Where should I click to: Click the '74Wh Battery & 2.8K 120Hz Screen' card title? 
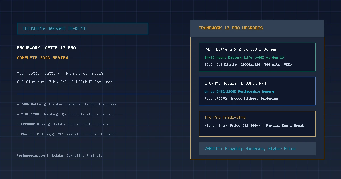(x=241, y=49)
